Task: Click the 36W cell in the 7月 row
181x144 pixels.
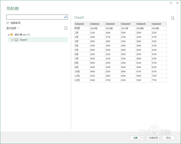Action: click(x=97, y=59)
